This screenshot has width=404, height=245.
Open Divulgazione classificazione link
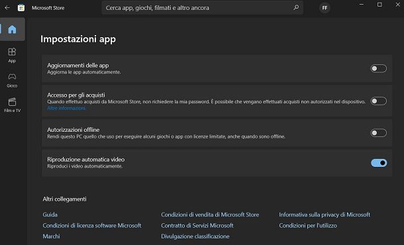pos(195,236)
